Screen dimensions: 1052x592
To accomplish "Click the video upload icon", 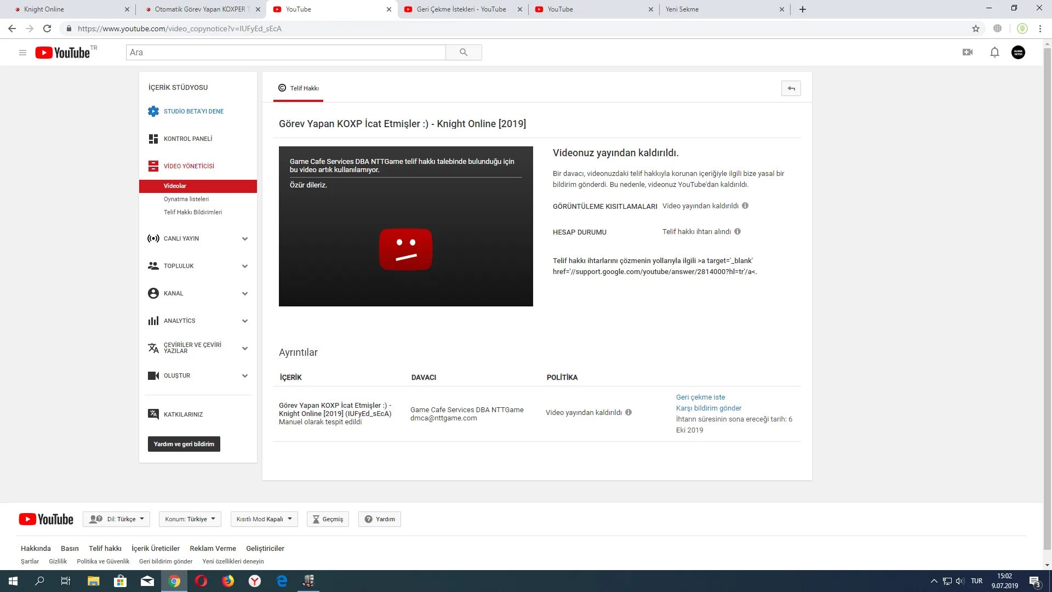I will click(x=968, y=52).
